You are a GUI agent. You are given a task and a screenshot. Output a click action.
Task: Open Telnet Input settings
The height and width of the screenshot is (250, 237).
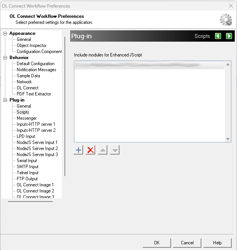click(x=27, y=173)
